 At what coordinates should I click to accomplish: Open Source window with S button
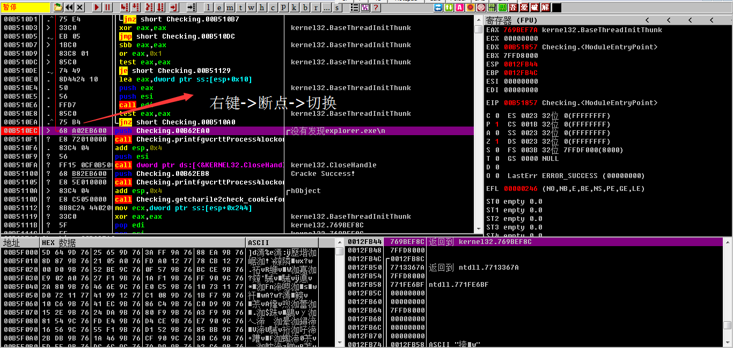point(337,8)
